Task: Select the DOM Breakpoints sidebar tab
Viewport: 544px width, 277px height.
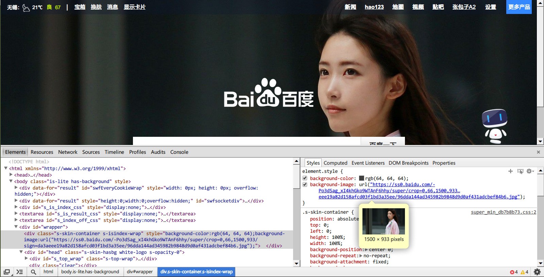Action: 408,163
